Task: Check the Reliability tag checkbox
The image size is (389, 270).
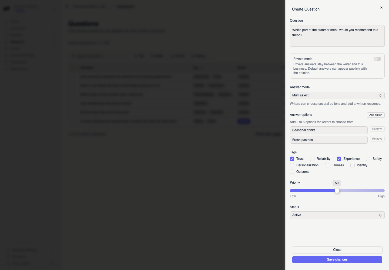Action: click(312, 159)
